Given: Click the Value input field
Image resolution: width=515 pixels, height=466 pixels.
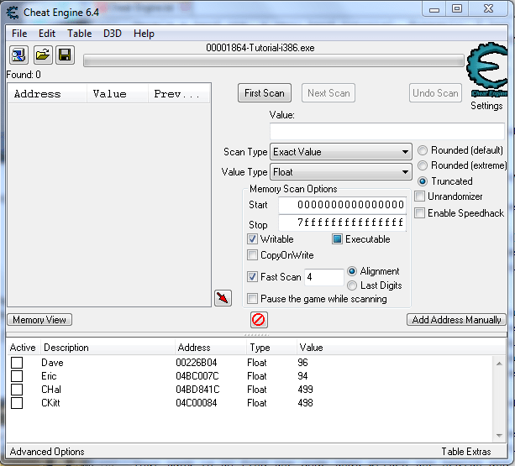Looking at the screenshot, I should tap(387, 131).
